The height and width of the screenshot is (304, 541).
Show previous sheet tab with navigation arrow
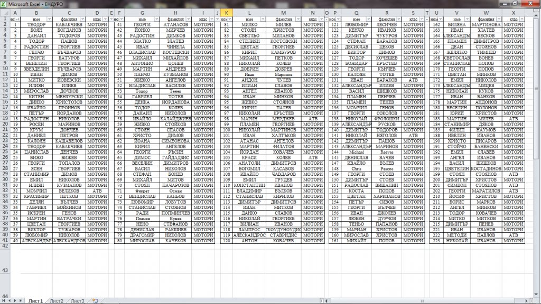pos(10,301)
